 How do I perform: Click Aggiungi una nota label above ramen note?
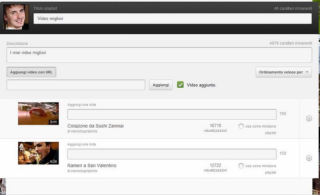click(x=82, y=144)
